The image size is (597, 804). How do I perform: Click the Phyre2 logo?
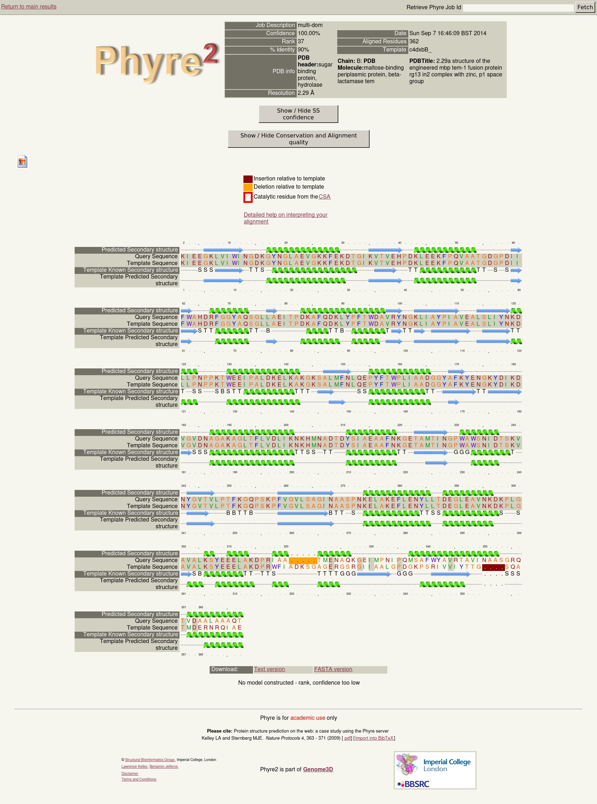pos(156,62)
